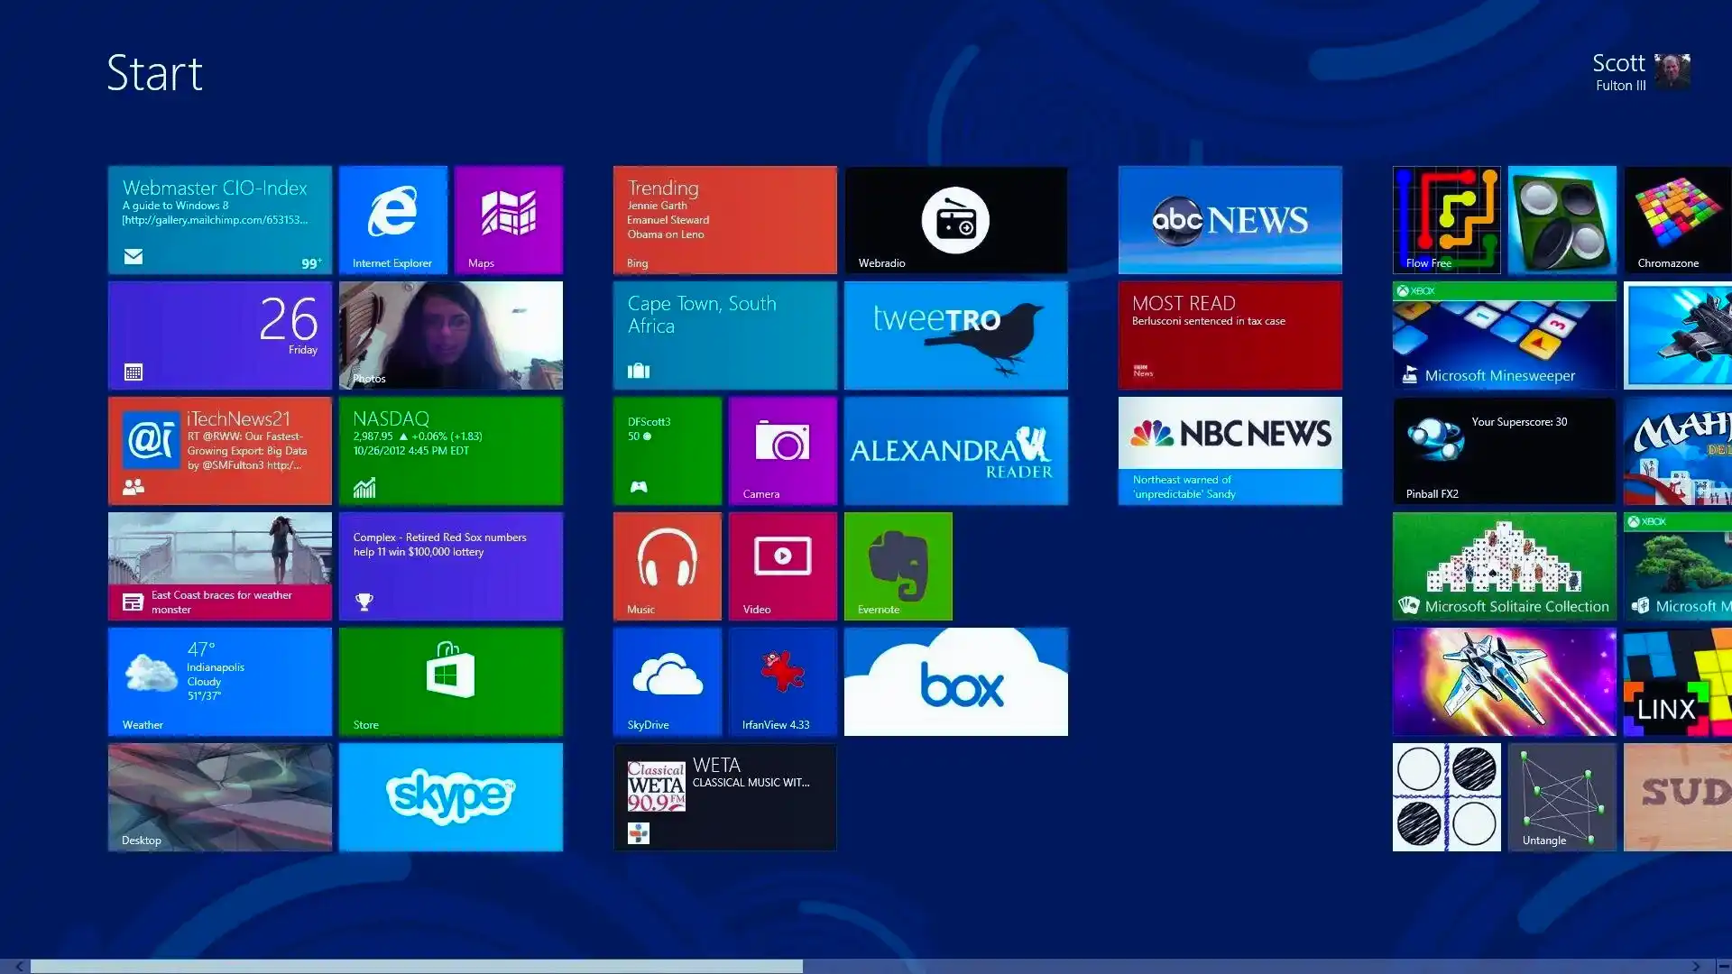
Task: Open the SkyDrive tile
Action: (668, 682)
